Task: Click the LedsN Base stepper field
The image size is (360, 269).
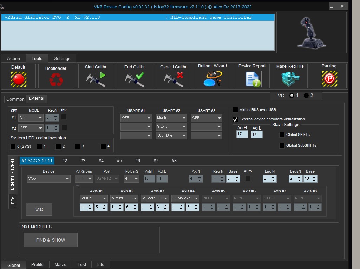Action: pos(310,178)
